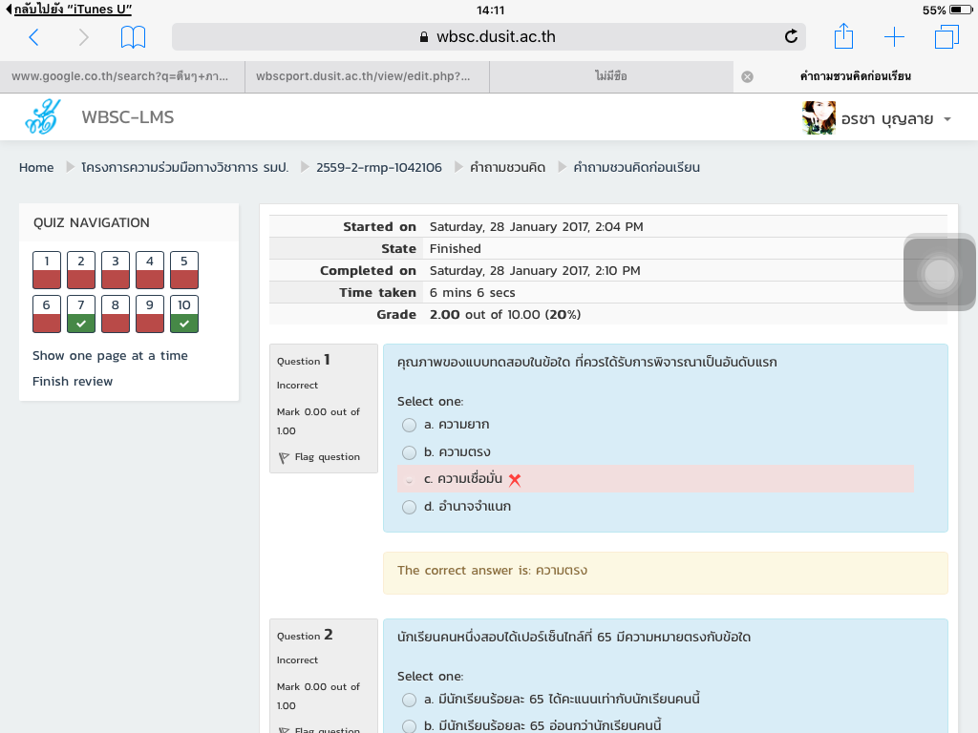Select option a. ความยาก in question 1
The height and width of the screenshot is (733, 978).
click(410, 425)
